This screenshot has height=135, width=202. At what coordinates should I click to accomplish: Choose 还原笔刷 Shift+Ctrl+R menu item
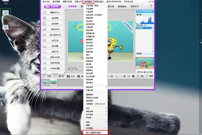(95, 104)
